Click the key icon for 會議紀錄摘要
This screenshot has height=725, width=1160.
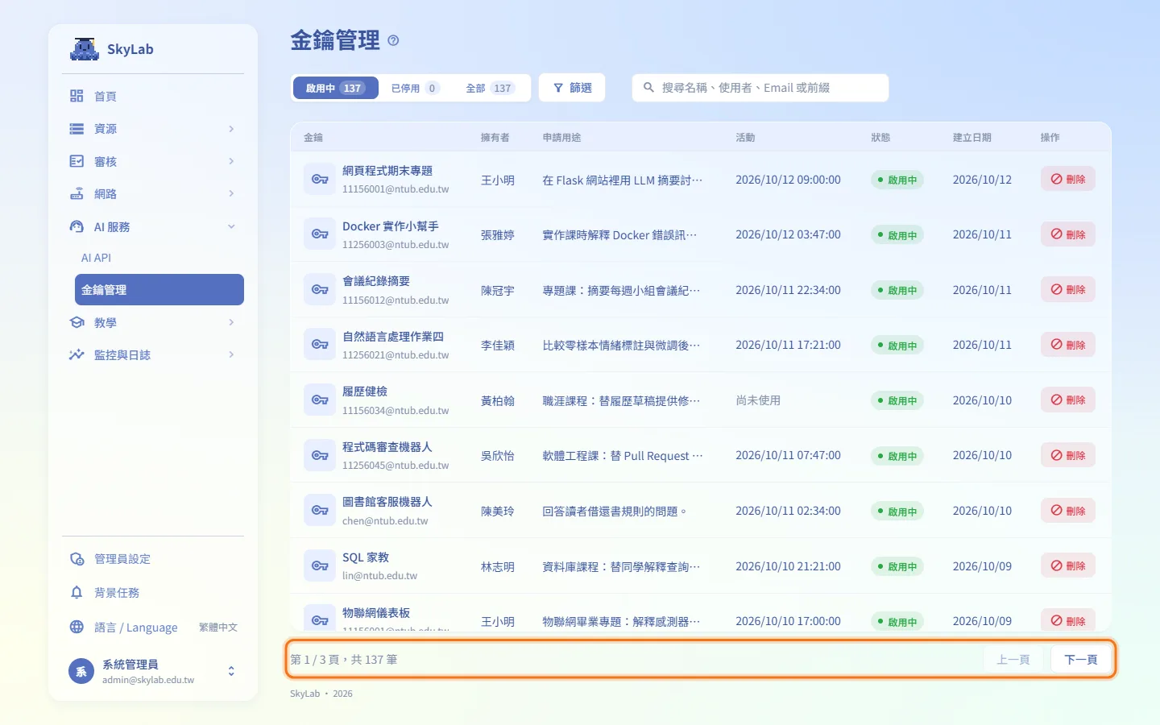coord(320,290)
